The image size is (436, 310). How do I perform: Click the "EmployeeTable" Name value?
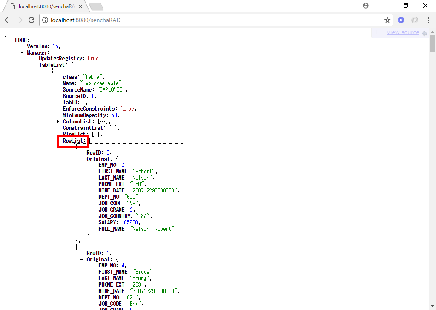click(x=100, y=83)
